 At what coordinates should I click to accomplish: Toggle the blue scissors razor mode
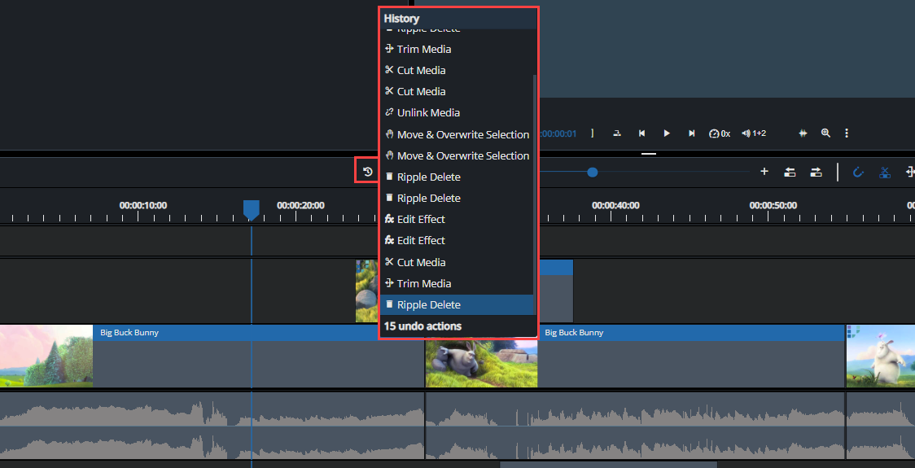click(885, 172)
